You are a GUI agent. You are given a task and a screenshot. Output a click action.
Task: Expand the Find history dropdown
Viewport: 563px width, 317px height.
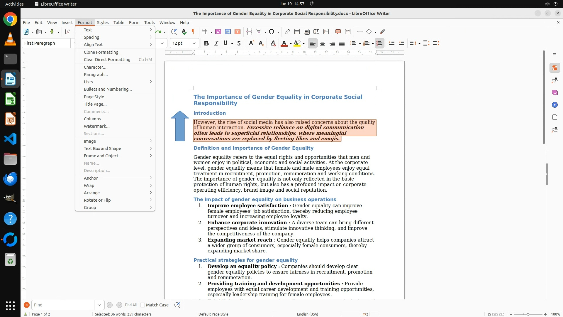tap(99, 305)
